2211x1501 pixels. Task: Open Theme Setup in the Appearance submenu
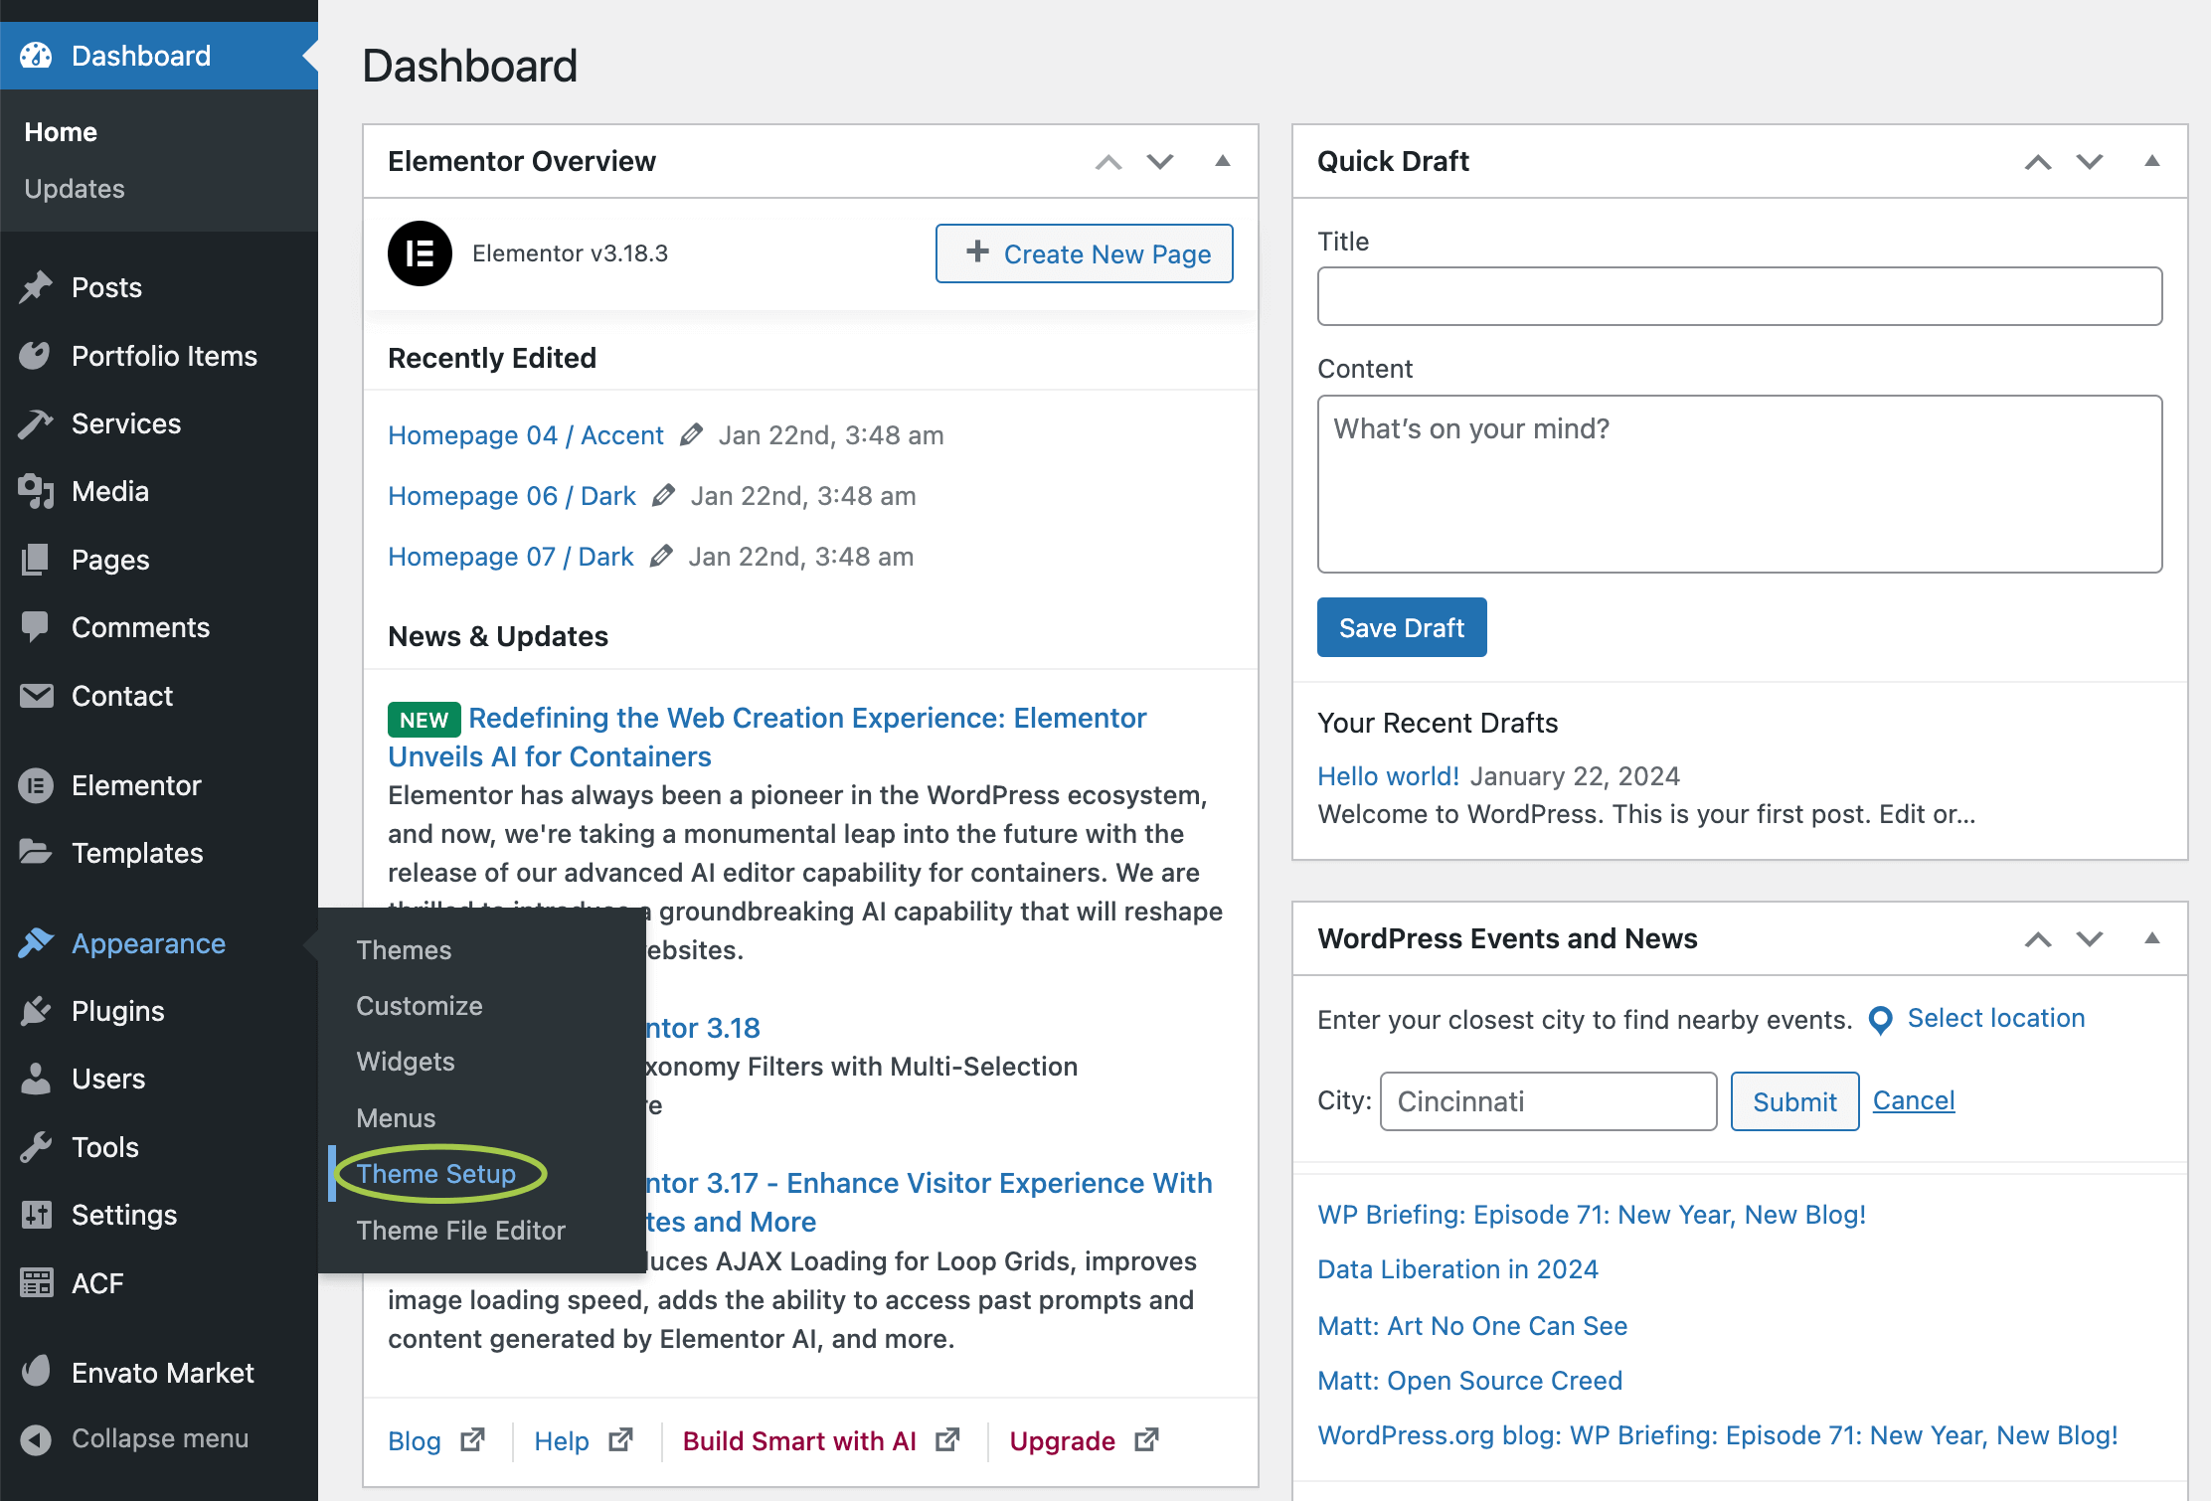[436, 1174]
